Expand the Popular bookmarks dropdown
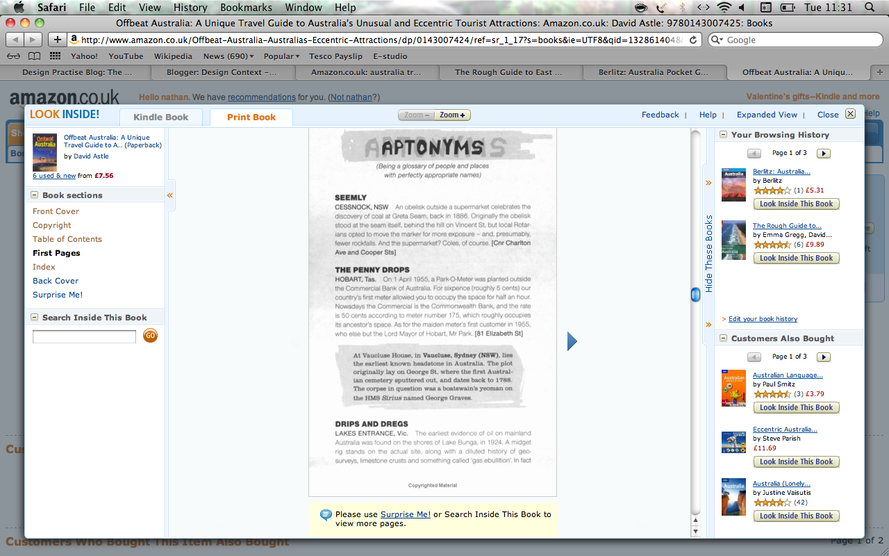889x556 pixels. click(x=281, y=56)
